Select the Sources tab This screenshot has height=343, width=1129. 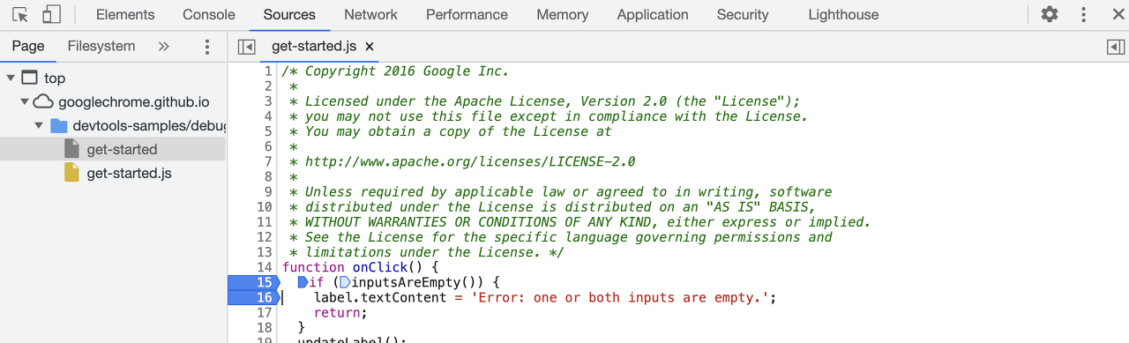pyautogui.click(x=289, y=14)
